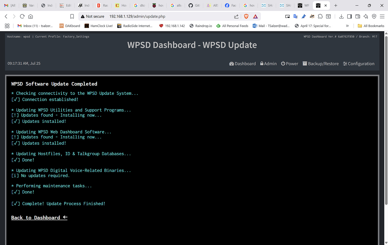The height and width of the screenshot is (245, 388).
Task: Select the 'WPSD Software Update Completed' heading
Action: click(54, 84)
